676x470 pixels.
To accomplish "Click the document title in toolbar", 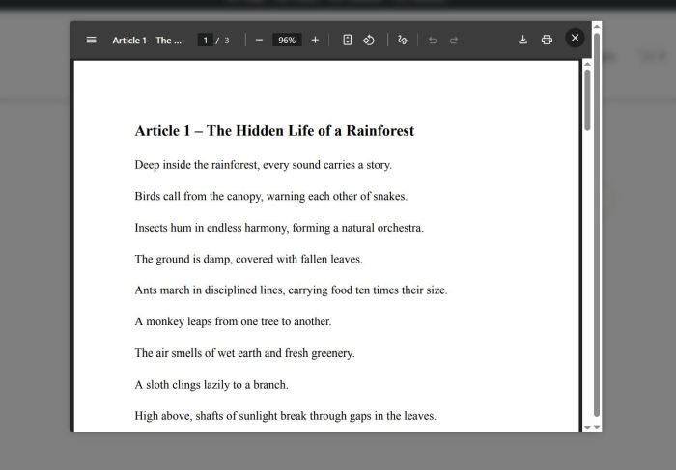I will (146, 40).
